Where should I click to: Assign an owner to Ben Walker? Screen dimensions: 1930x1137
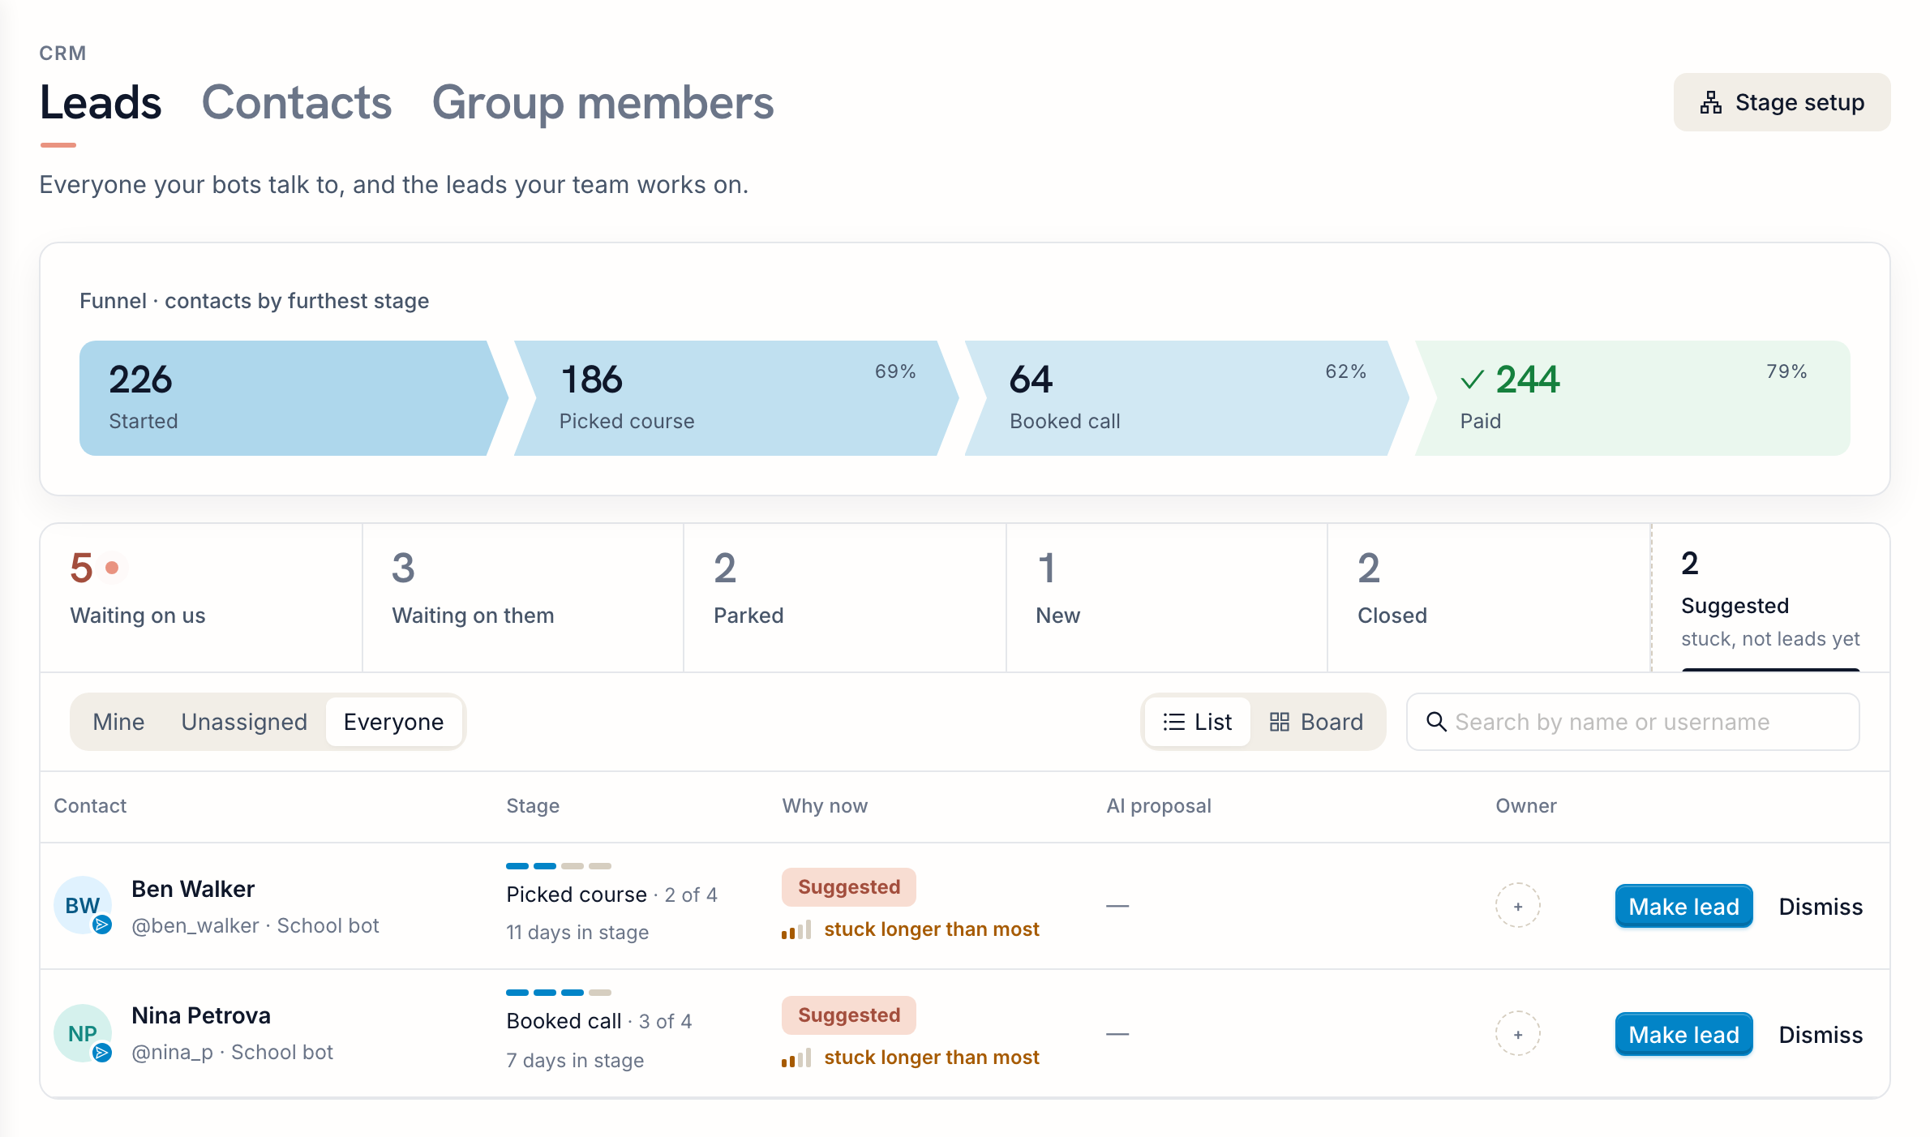click(x=1517, y=906)
